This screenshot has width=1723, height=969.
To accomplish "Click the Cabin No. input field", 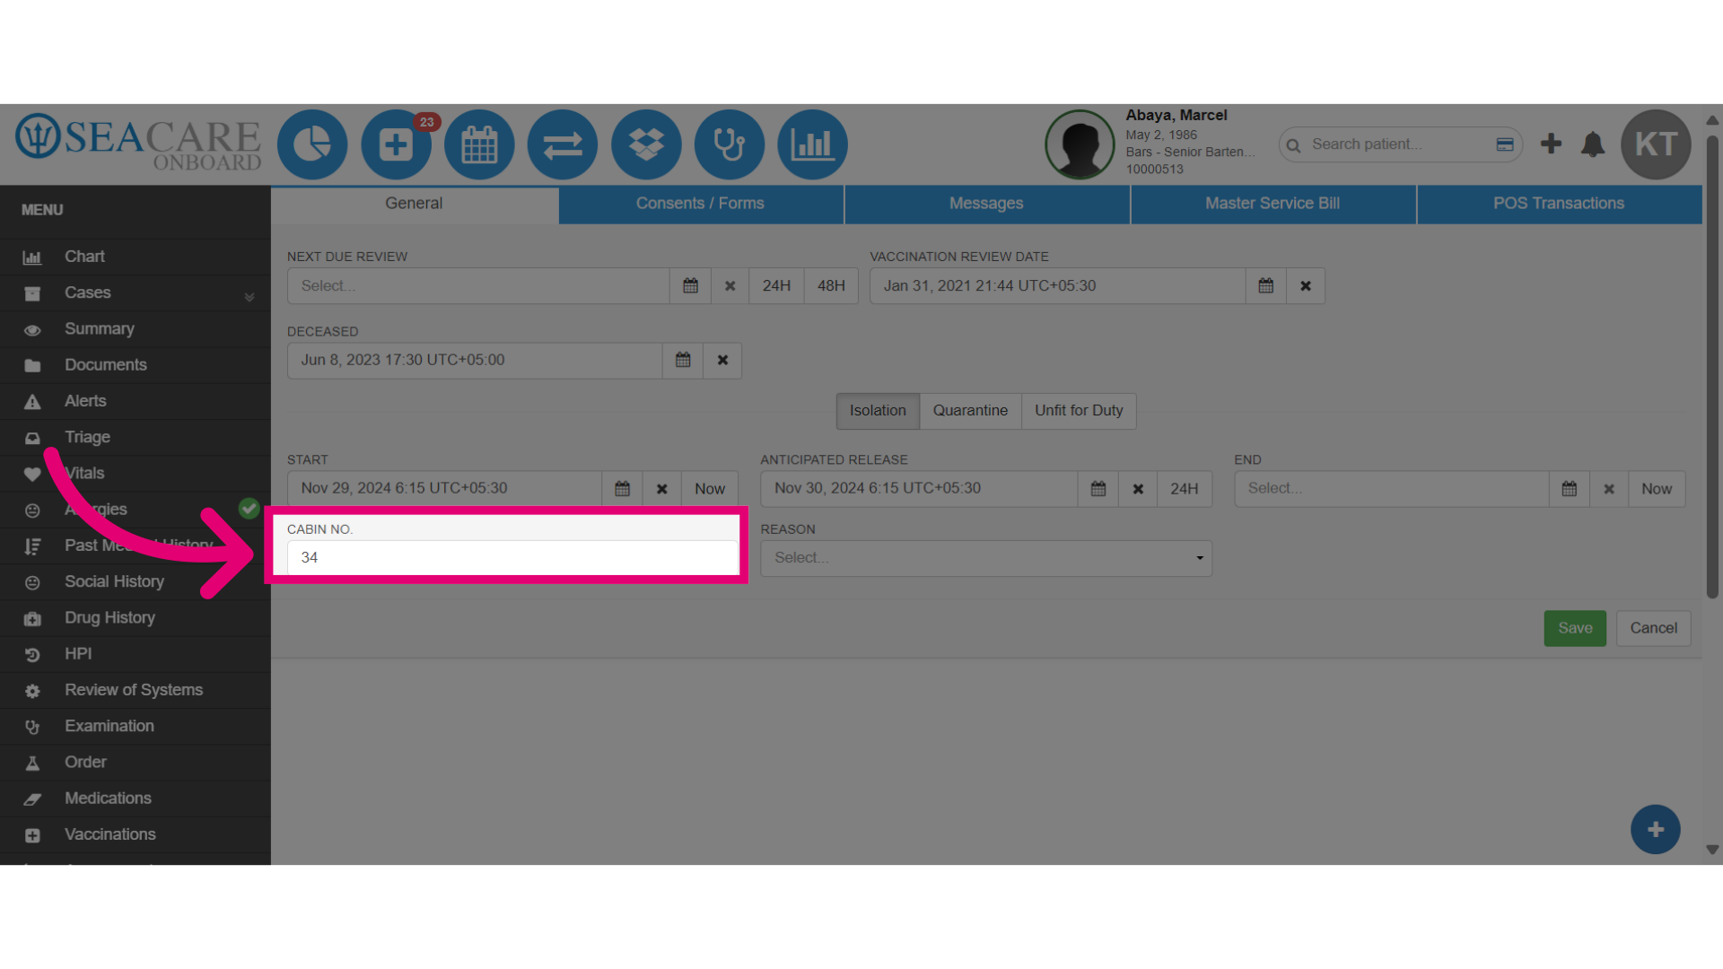I will [x=512, y=557].
